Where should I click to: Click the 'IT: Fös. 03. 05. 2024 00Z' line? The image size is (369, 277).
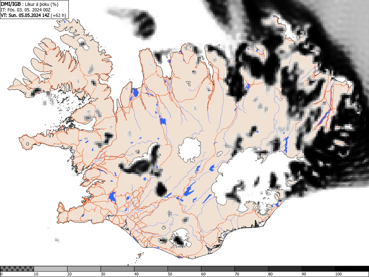pos(25,10)
